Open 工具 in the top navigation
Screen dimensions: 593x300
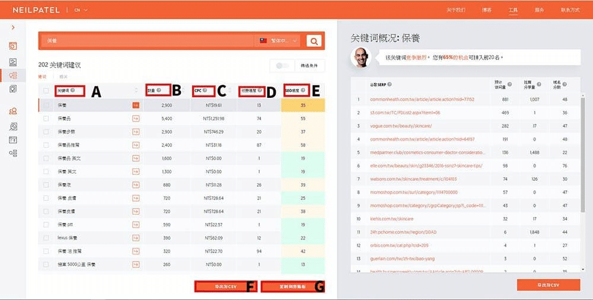pyautogui.click(x=513, y=10)
